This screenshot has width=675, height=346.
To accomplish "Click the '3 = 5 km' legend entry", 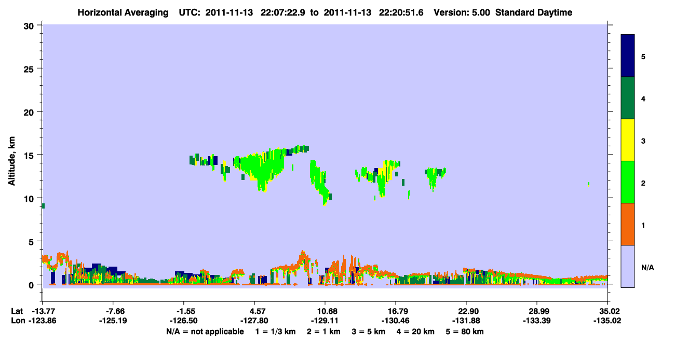I will [x=369, y=331].
